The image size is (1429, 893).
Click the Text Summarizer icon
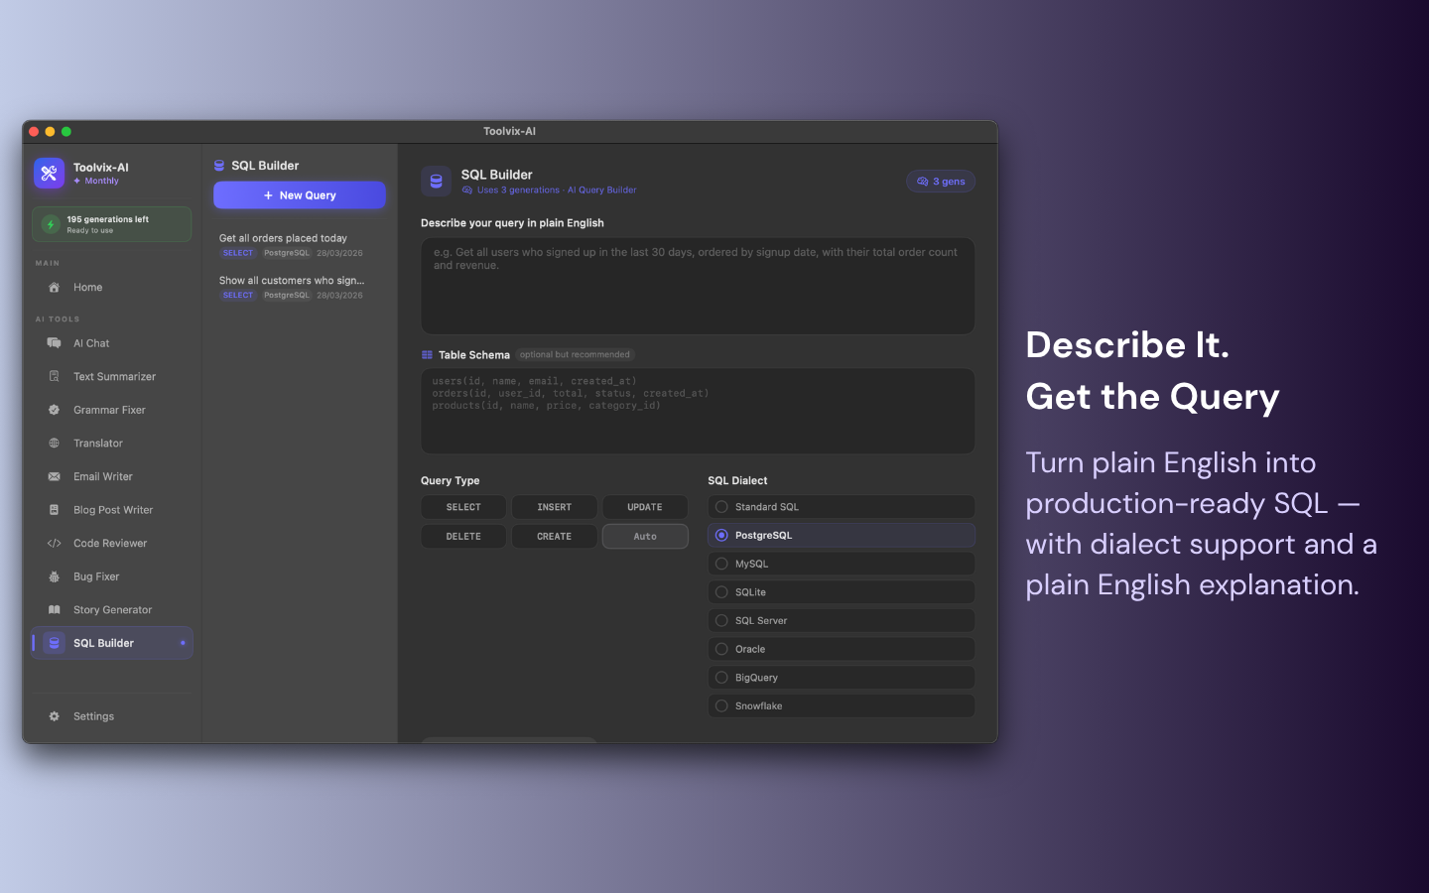point(55,377)
